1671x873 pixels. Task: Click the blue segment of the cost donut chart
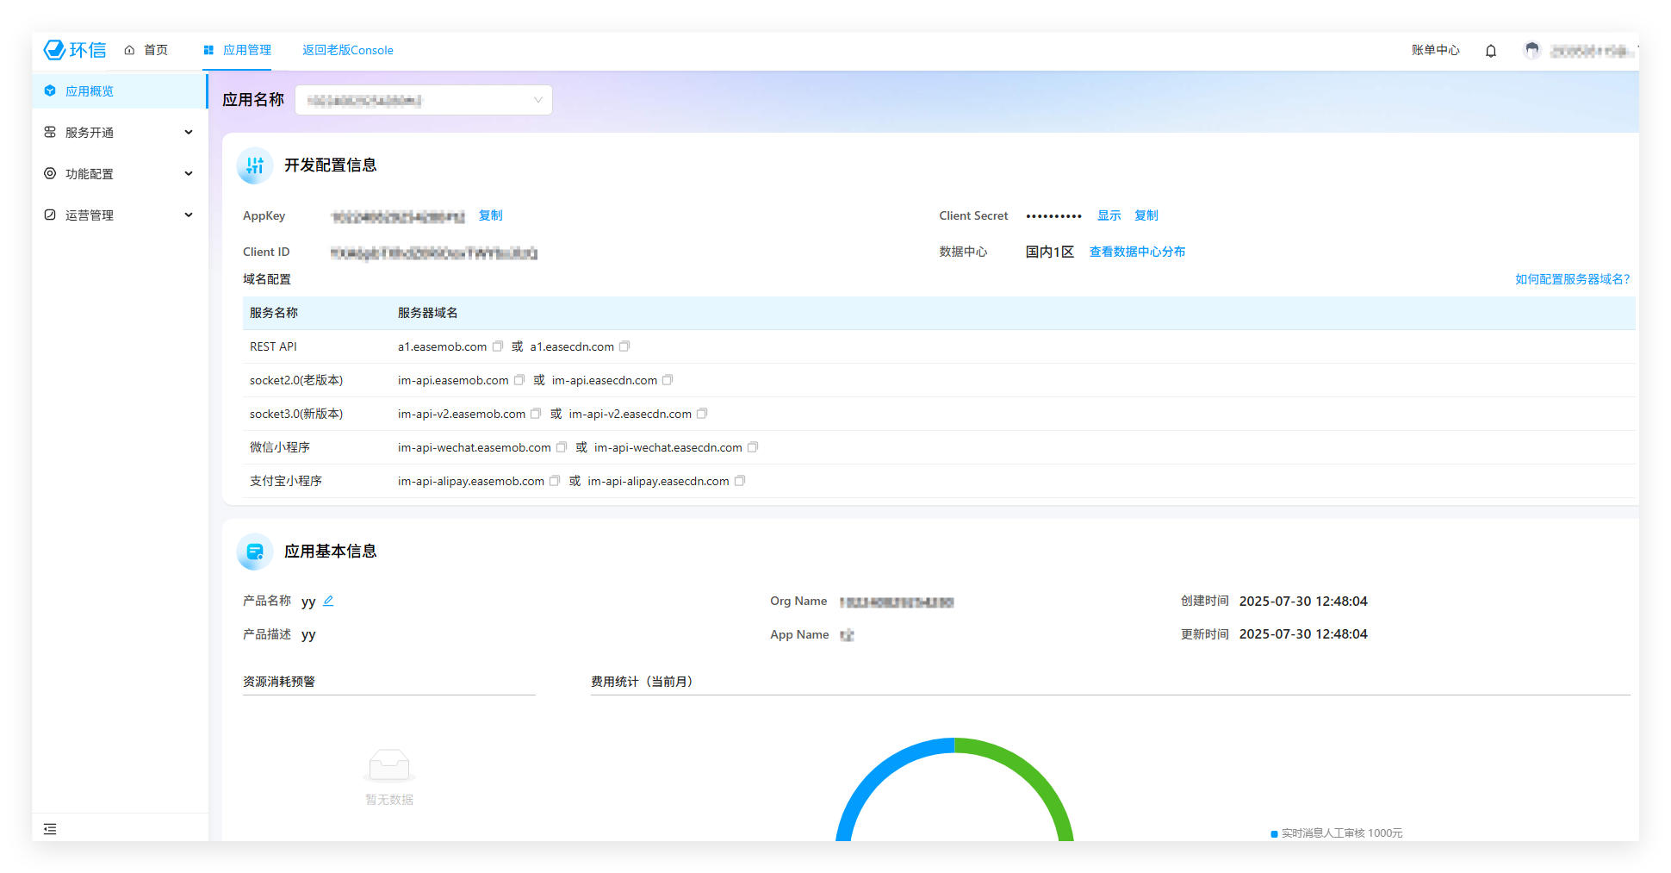pyautogui.click(x=870, y=776)
